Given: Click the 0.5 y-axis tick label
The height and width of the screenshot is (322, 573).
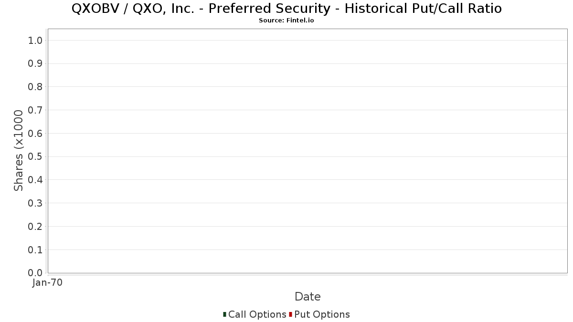Looking at the screenshot, I should (x=36, y=156).
